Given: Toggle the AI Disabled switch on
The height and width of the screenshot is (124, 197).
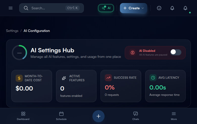Looking at the screenshot, I should click(176, 52).
